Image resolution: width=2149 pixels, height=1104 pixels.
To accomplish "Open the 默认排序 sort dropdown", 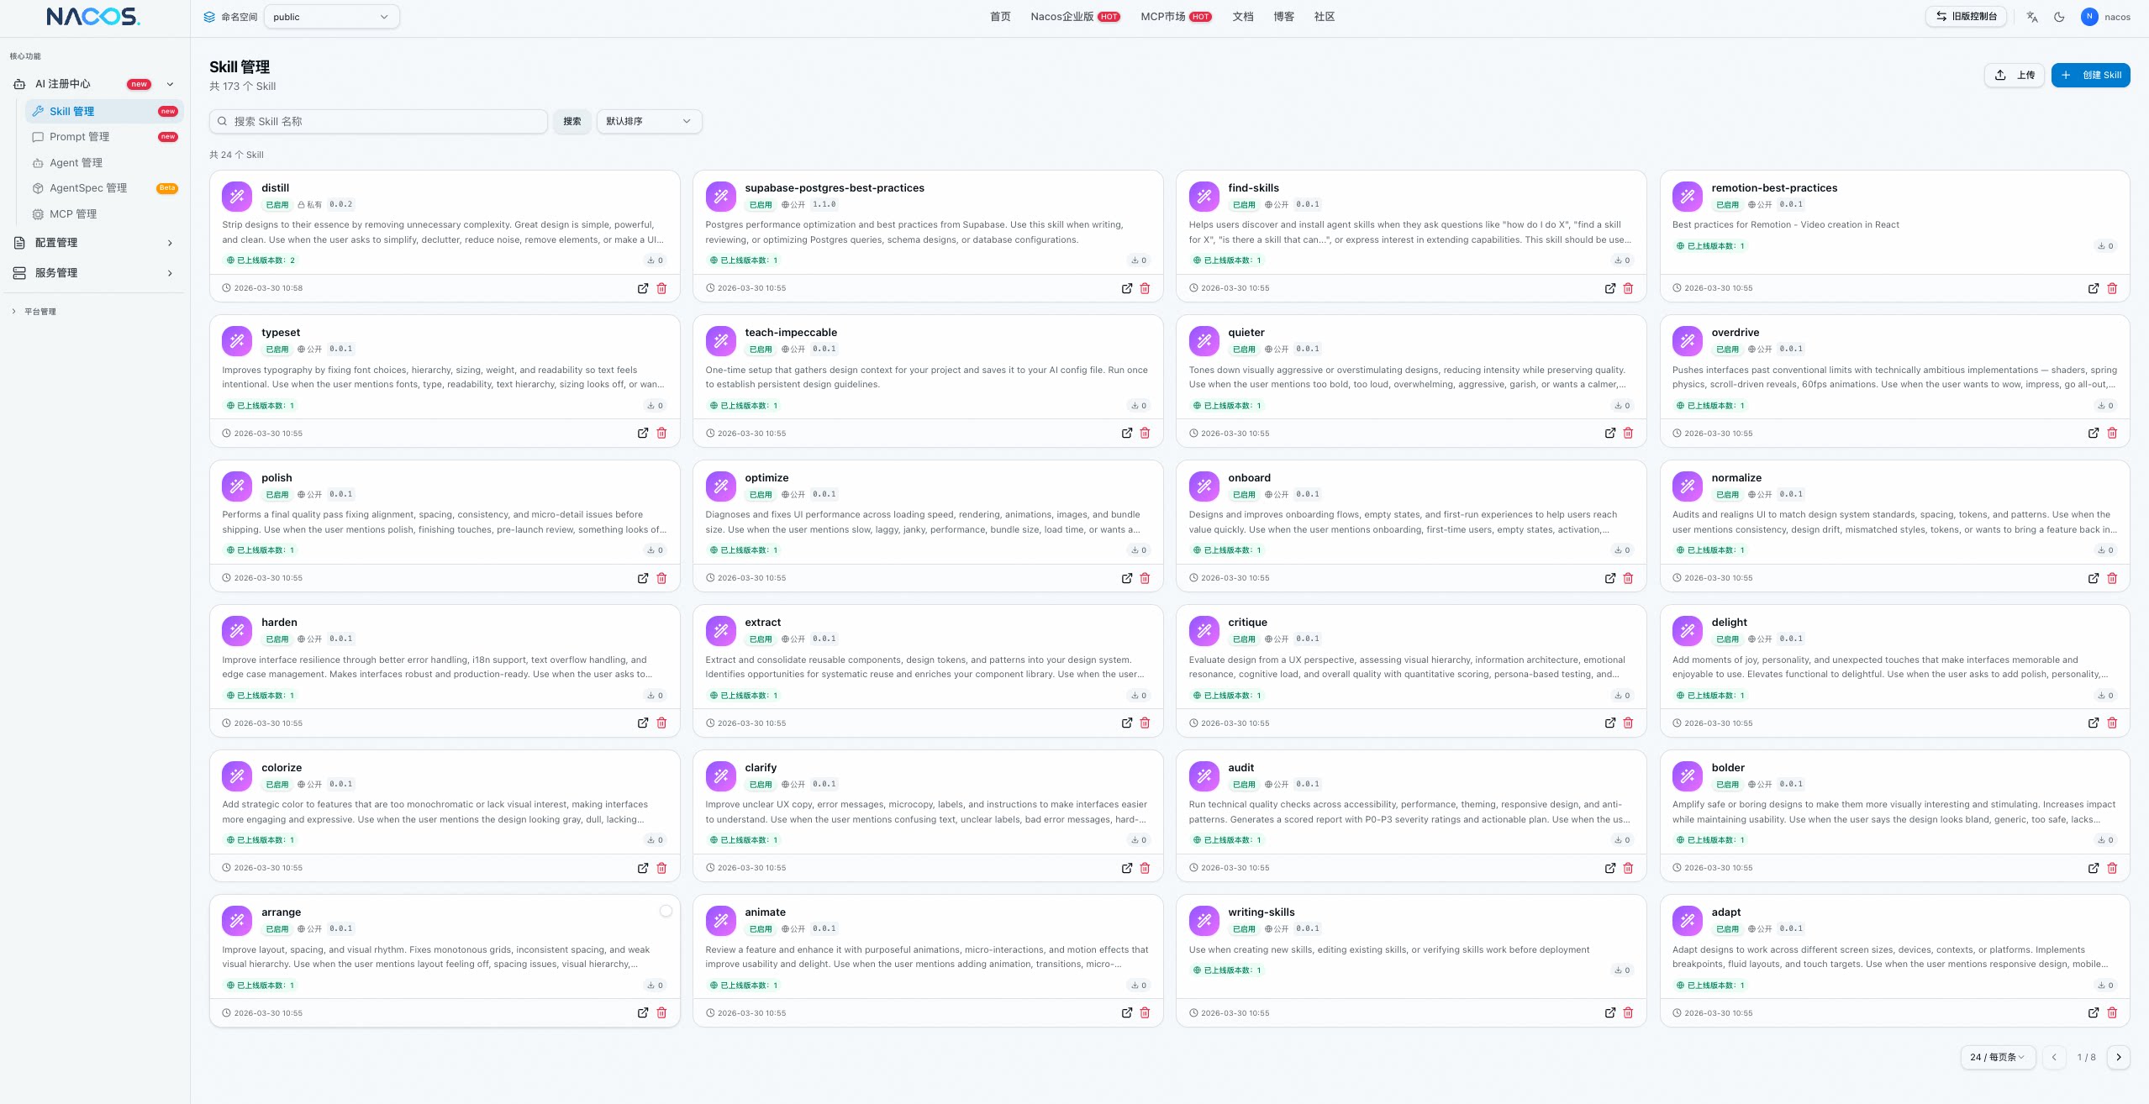I will (648, 121).
